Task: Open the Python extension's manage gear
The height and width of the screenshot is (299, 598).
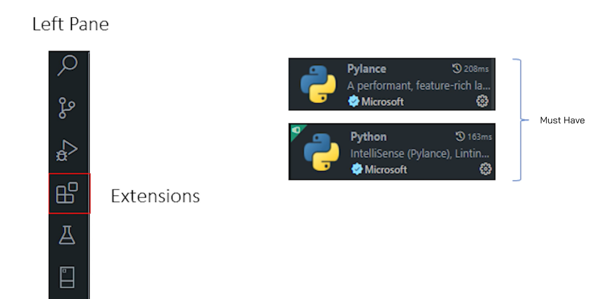Action: click(x=485, y=169)
